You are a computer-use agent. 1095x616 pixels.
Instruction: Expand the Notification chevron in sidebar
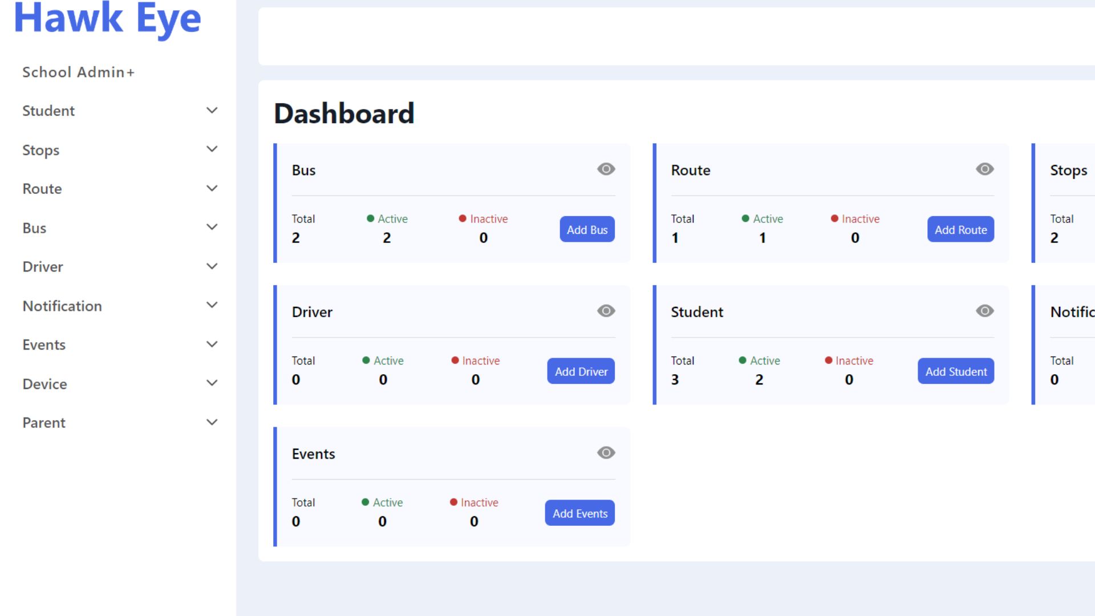tap(212, 305)
